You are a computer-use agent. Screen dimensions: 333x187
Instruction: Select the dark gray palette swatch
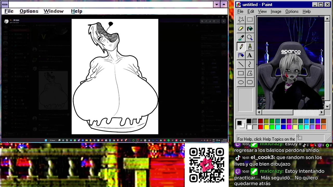tap(255, 121)
